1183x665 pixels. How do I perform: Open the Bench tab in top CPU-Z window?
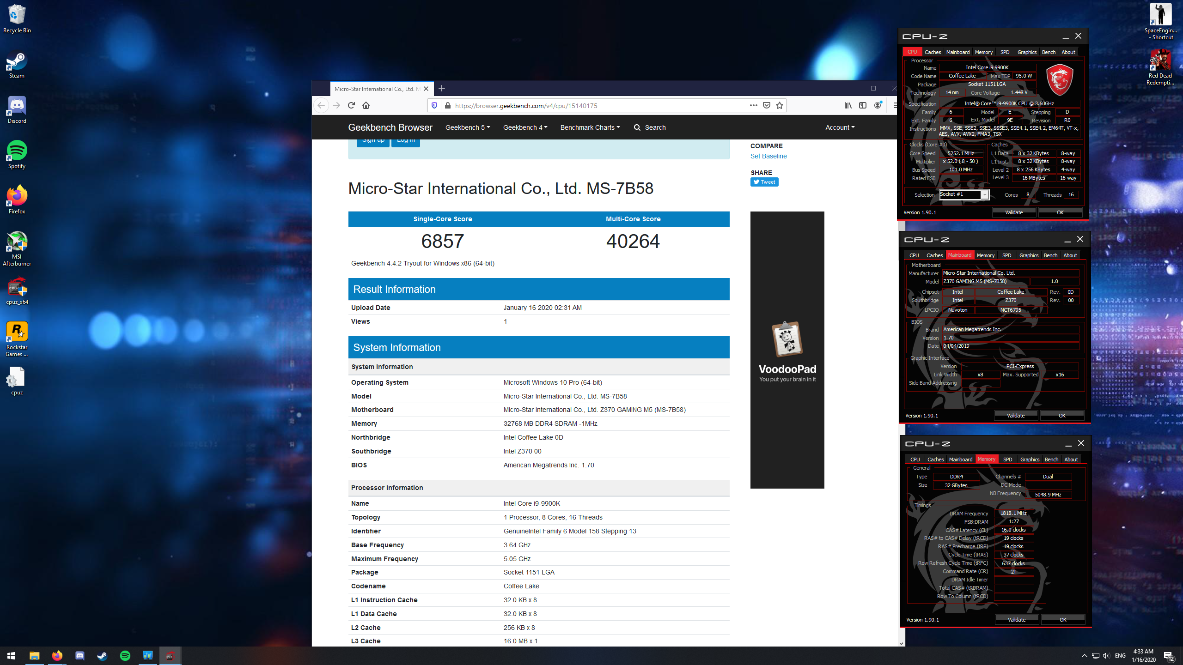pyautogui.click(x=1049, y=52)
